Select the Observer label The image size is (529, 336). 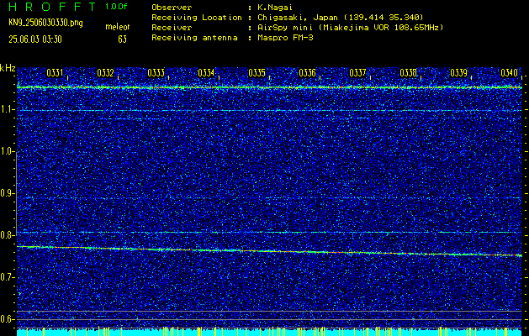pos(172,8)
